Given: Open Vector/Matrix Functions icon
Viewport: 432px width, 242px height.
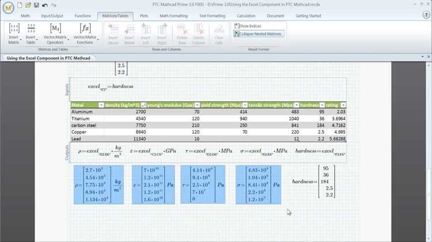Looking at the screenshot, I should 85,28.
